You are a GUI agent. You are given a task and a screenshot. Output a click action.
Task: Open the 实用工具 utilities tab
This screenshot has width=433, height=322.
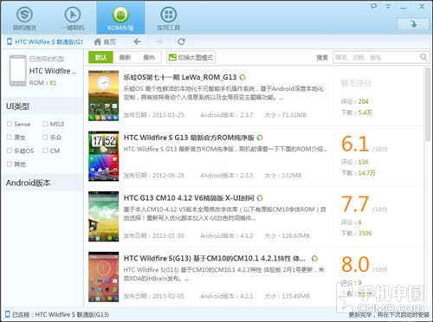click(x=168, y=18)
